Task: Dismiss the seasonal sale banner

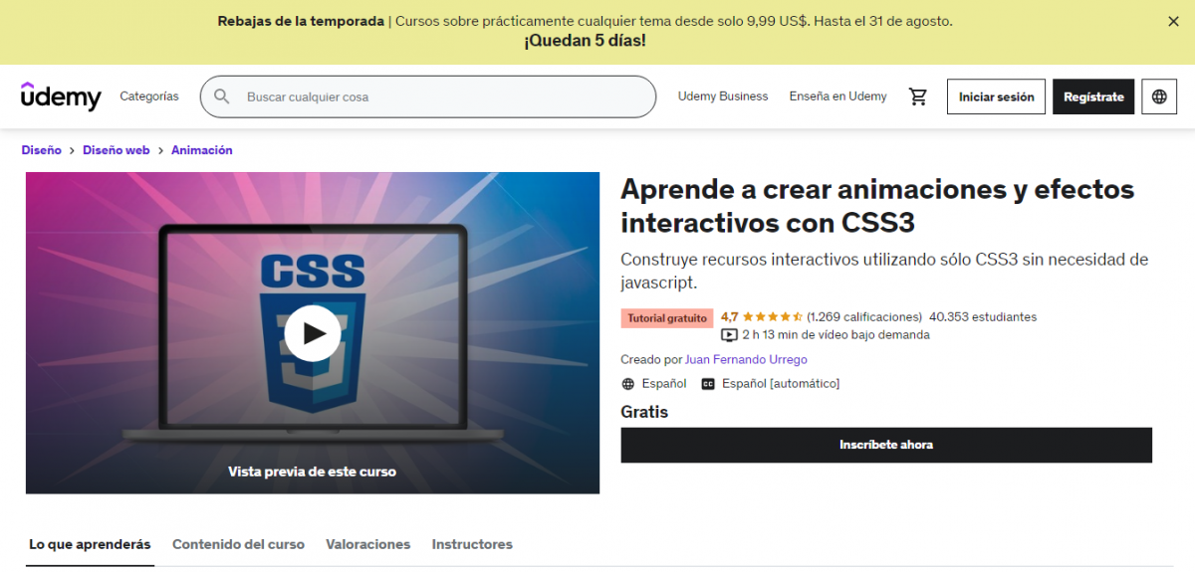Action: click(1173, 21)
